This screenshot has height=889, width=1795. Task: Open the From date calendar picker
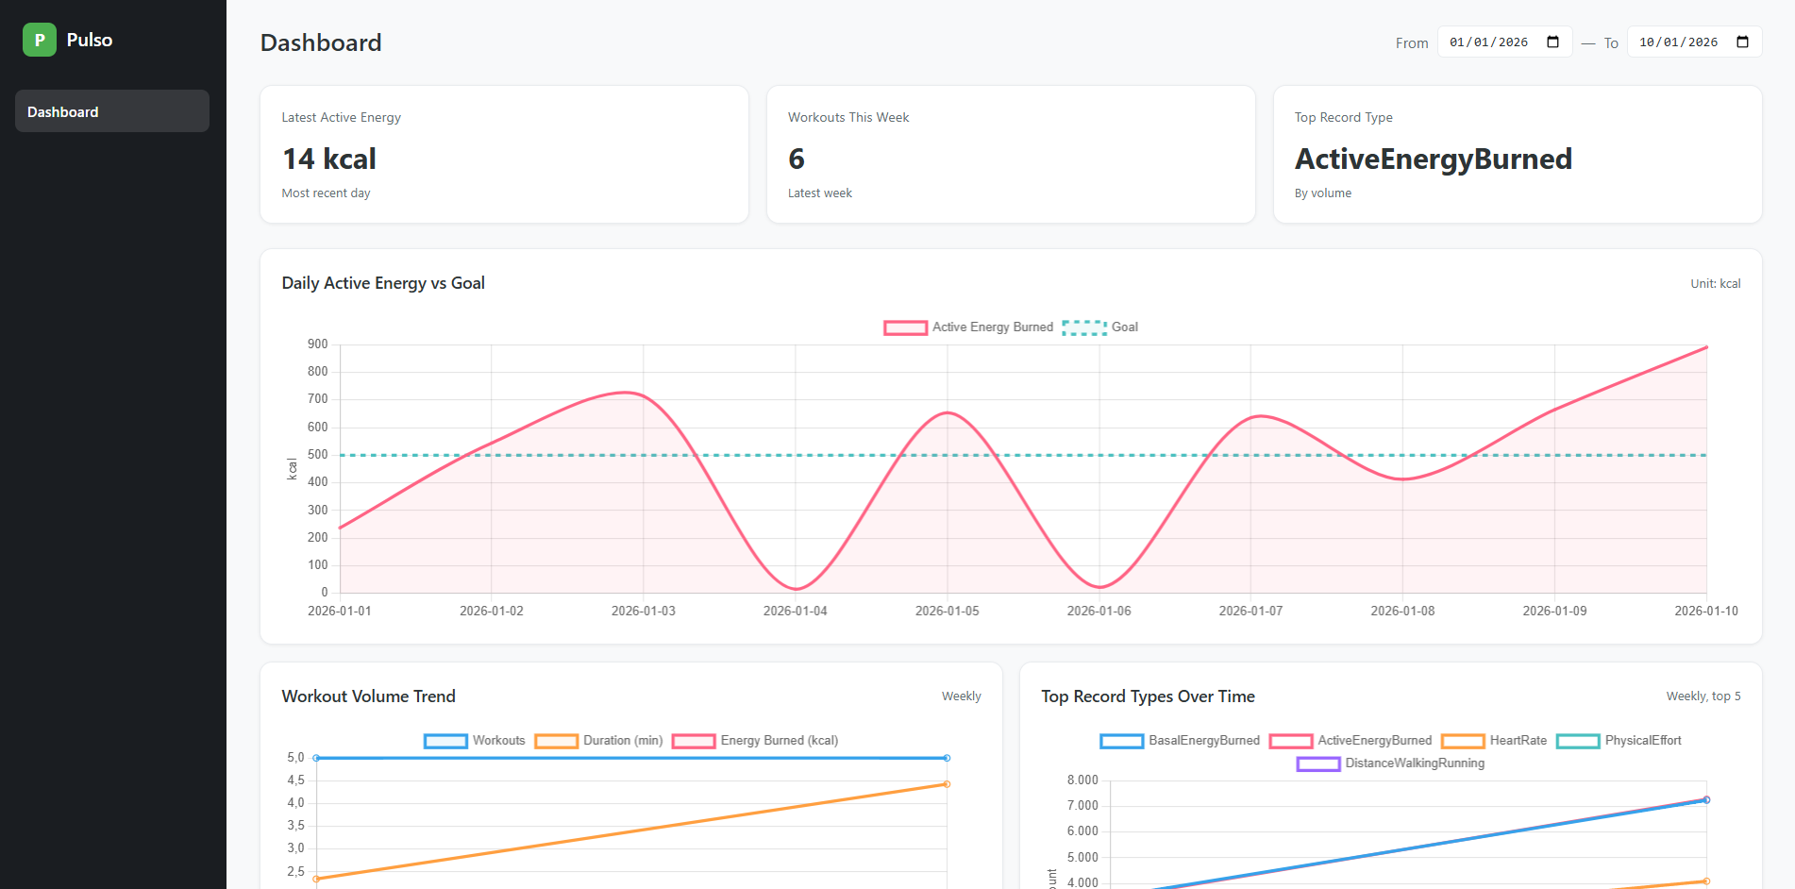click(1553, 42)
